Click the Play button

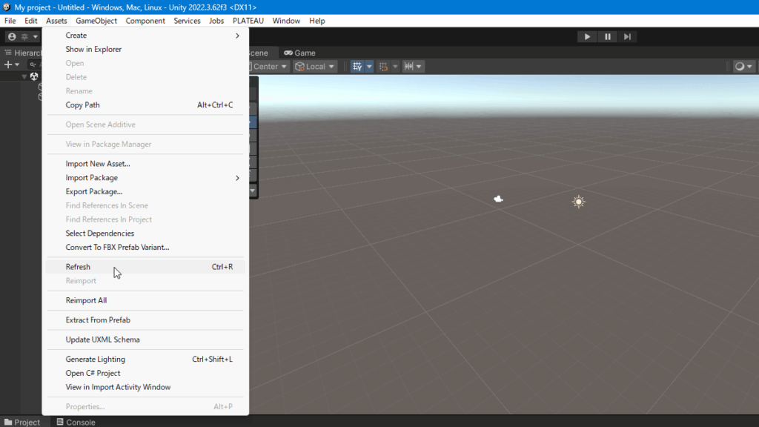(x=587, y=36)
